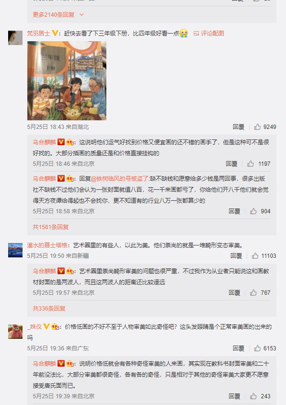The width and height of the screenshot is (286, 405).
Task: Open _姝仪 username link
Action: [34, 327]
